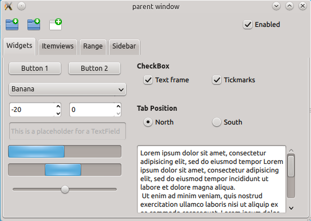Click the up-chevron maximize button in title bar
Viewport: 311px width, 221px height.
[x=289, y=6]
